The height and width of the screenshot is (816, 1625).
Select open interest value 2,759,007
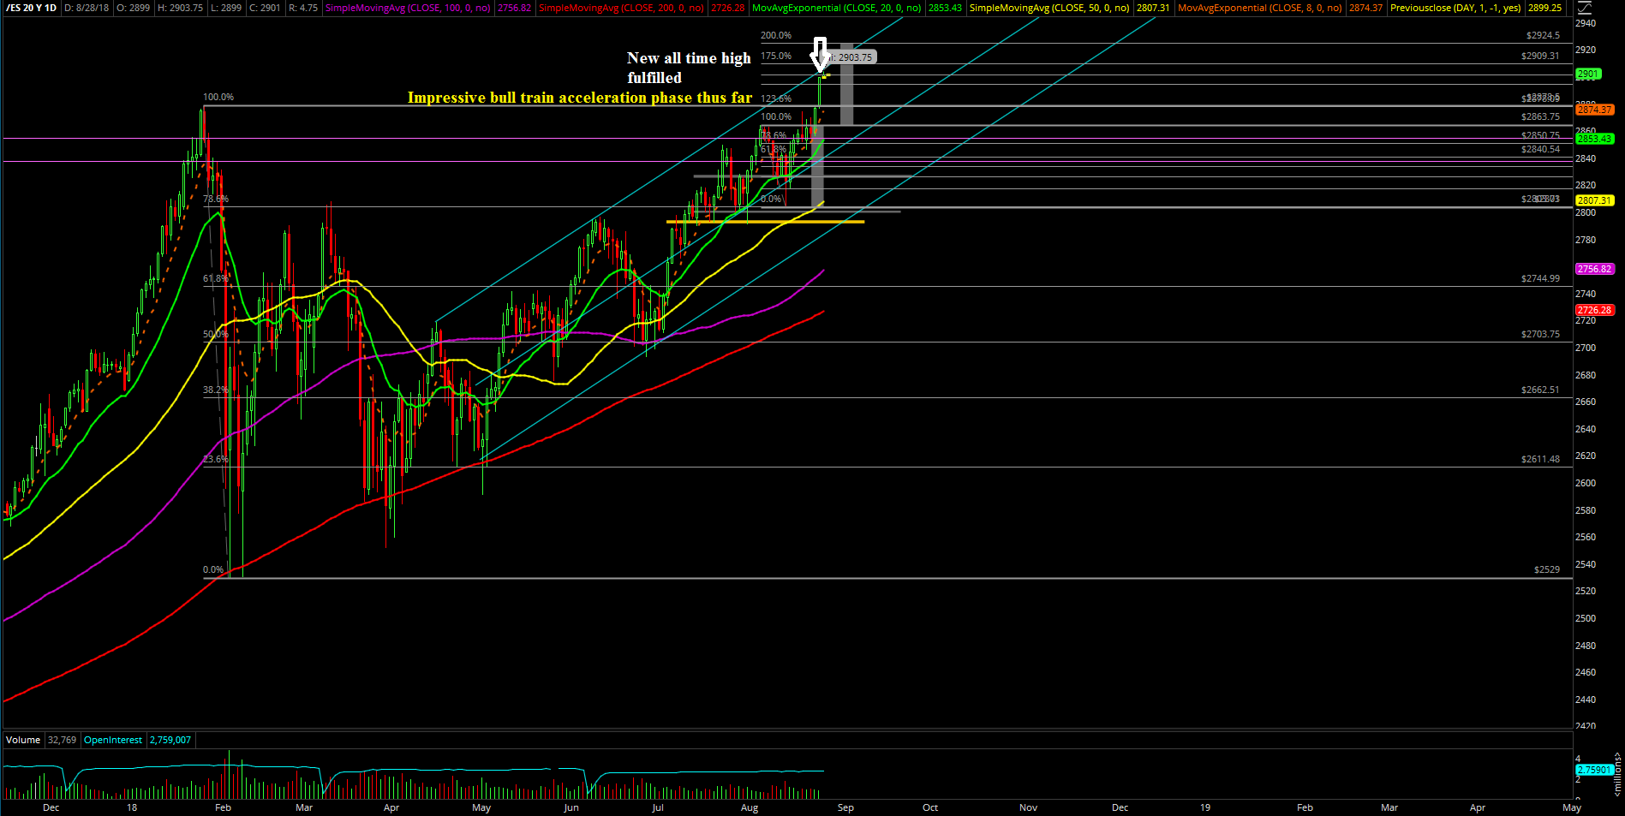170,740
